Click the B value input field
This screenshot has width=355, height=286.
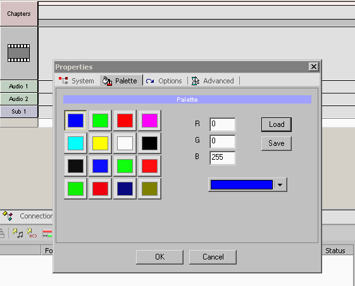point(223,158)
